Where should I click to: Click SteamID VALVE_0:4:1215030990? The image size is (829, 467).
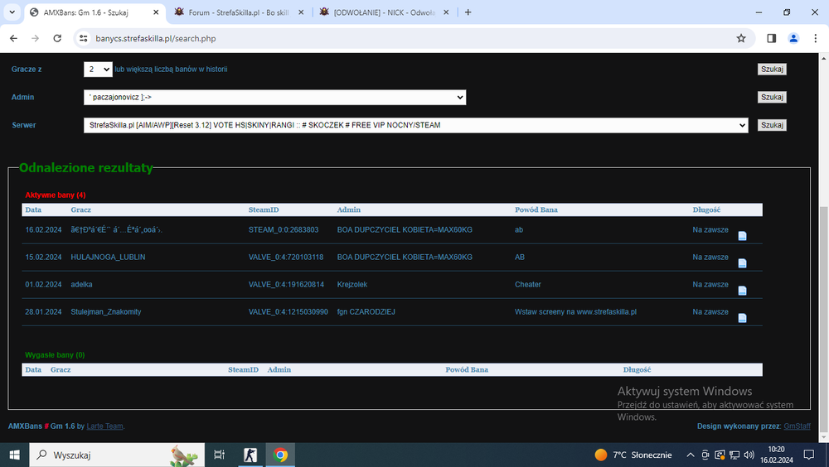(288, 312)
